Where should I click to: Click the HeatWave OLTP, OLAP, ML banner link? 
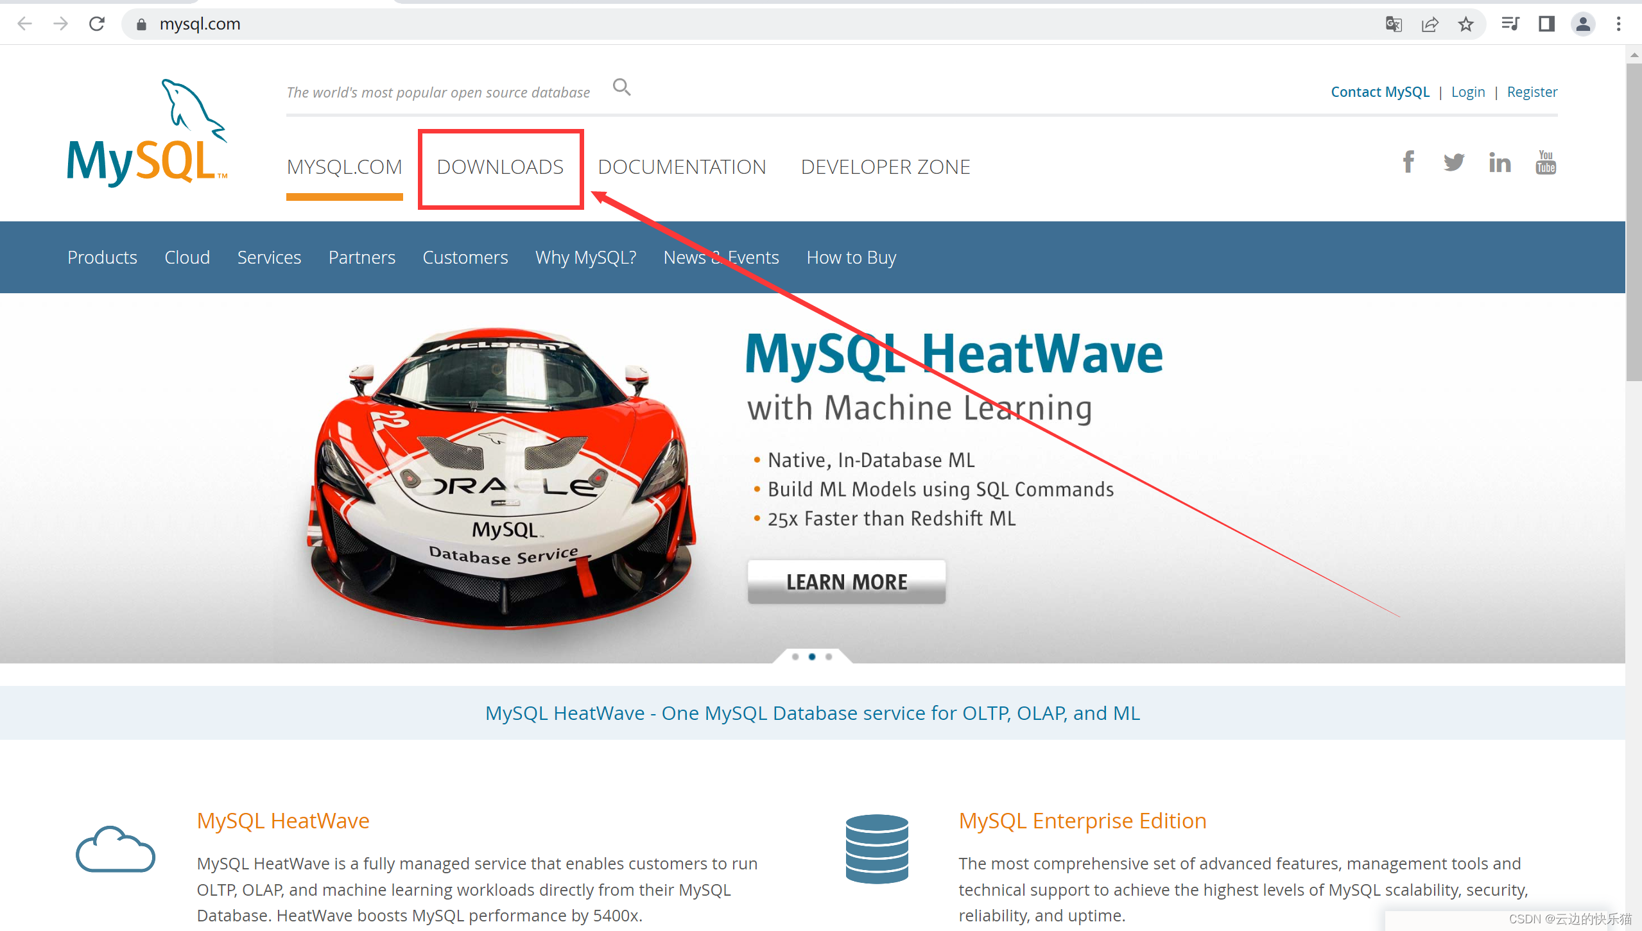pyautogui.click(x=813, y=713)
